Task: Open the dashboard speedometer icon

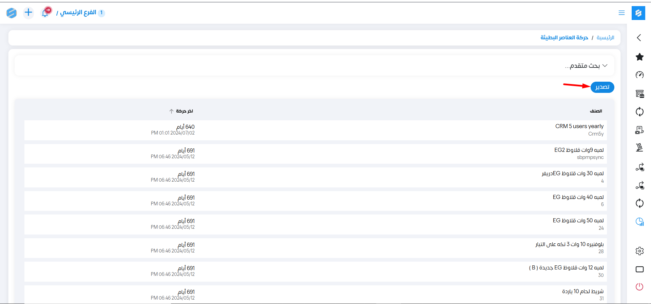Action: coord(639,75)
